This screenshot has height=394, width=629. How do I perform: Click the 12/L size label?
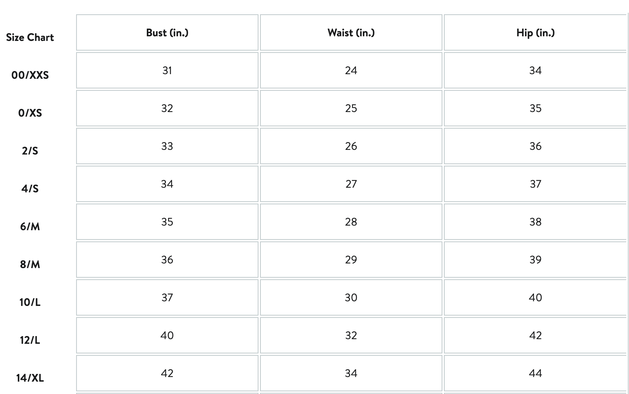pyautogui.click(x=30, y=340)
